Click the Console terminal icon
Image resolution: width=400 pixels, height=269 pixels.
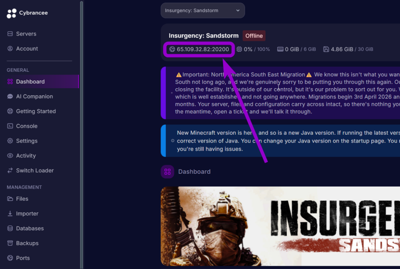pos(10,126)
